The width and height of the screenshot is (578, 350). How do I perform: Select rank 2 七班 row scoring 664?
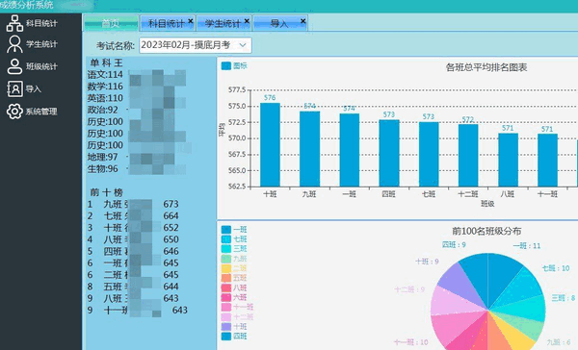pyautogui.click(x=133, y=216)
